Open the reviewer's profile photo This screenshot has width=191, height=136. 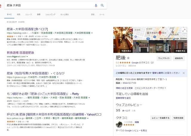click(119, 124)
